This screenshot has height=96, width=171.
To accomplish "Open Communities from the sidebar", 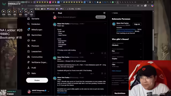I will point(35,57).
